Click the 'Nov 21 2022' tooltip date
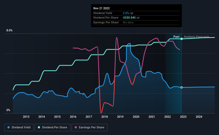This screenshot has height=135, width=219. [x=102, y=8]
